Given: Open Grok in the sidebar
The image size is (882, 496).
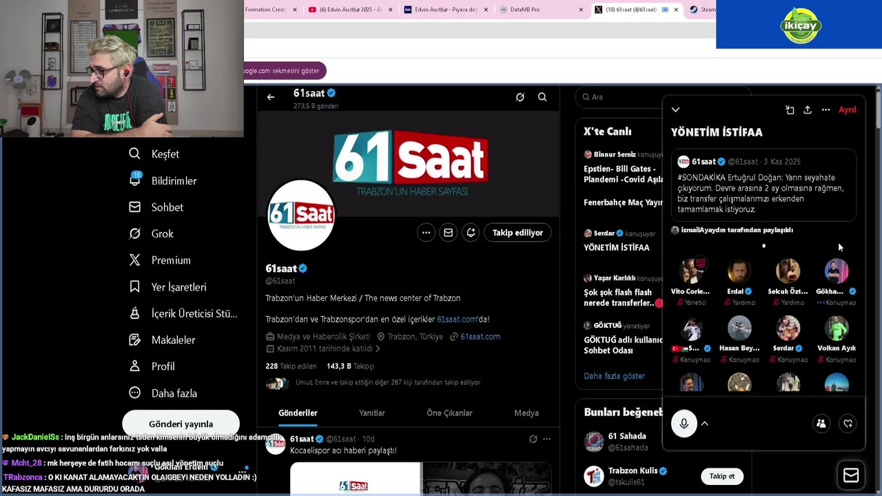Looking at the screenshot, I should 152,234.
